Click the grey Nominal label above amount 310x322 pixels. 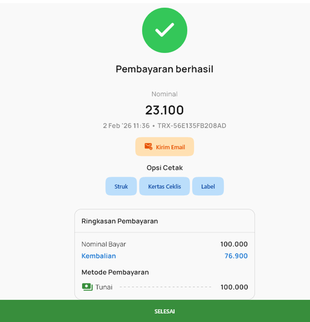coord(164,94)
